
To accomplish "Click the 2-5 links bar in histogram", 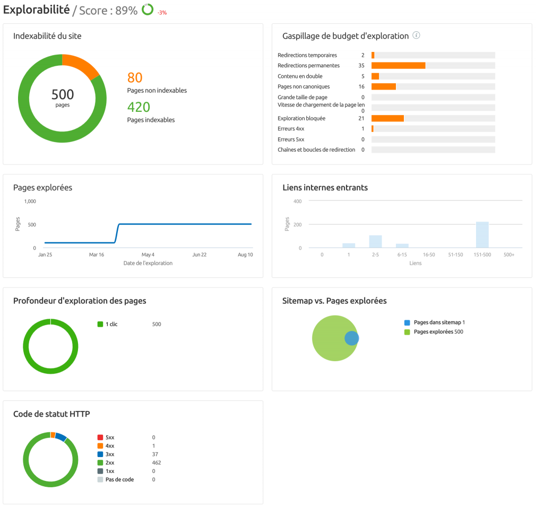I will coord(375,242).
